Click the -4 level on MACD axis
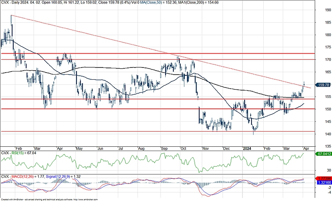The height and width of the screenshot is (201, 332). click(329, 192)
